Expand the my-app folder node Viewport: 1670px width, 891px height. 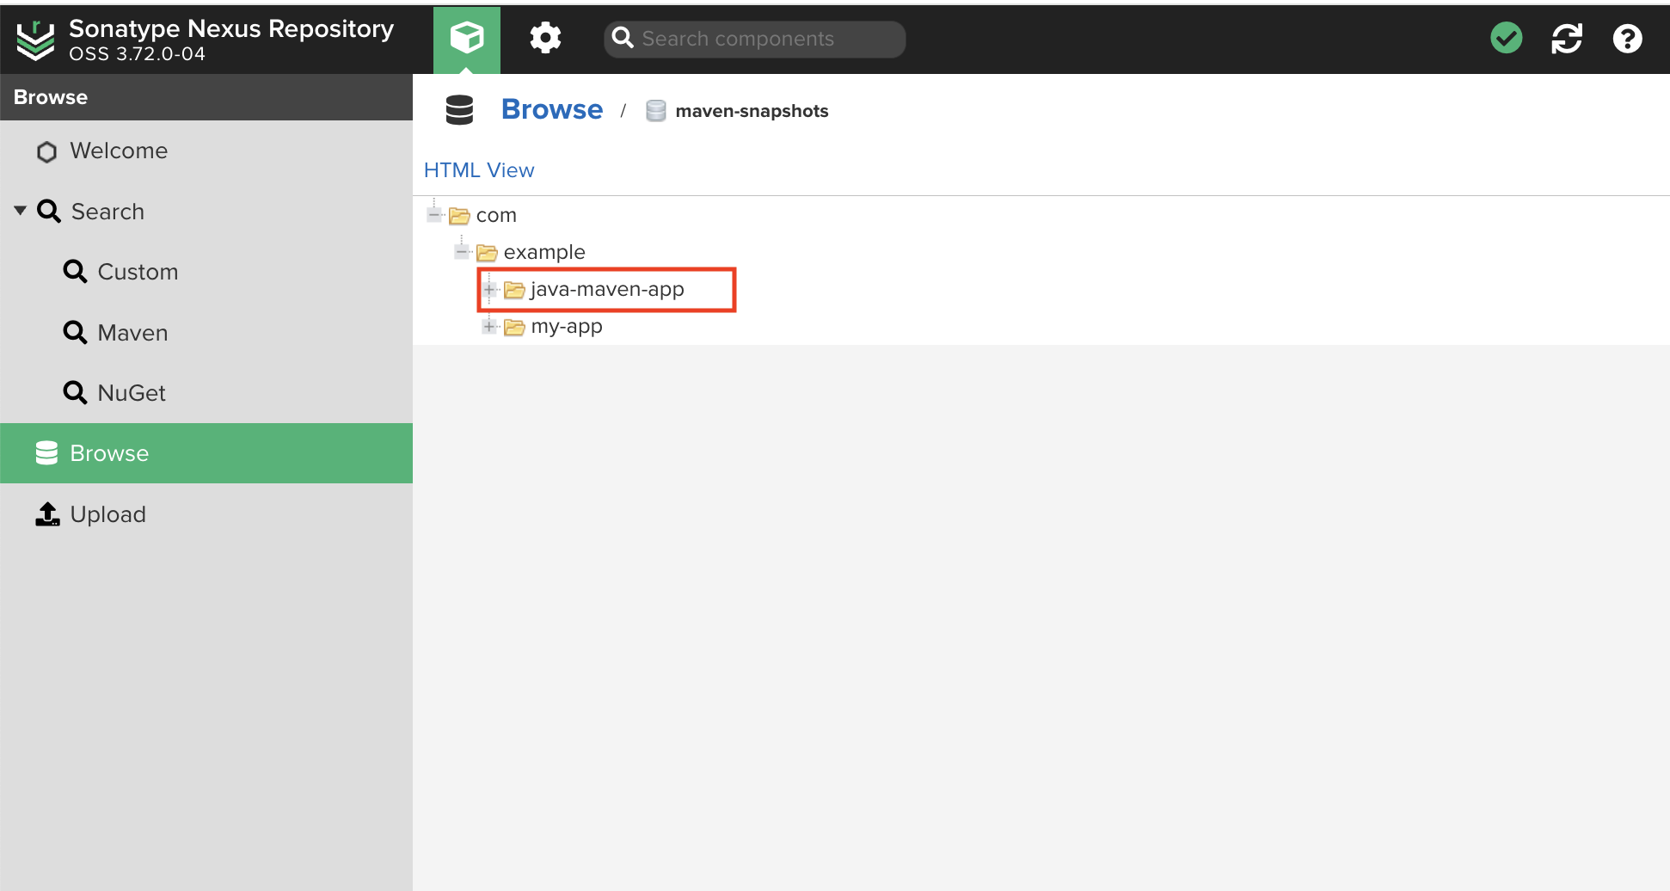489,327
